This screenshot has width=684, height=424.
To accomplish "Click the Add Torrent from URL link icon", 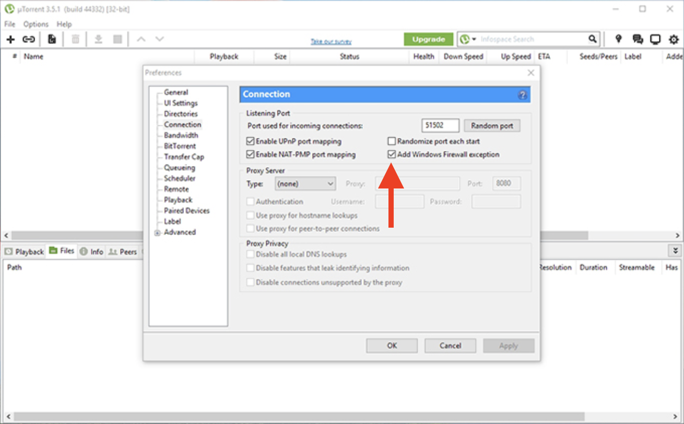I will click(x=29, y=39).
